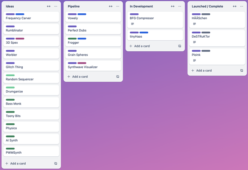Screen dimensions: 248x170
Task: Open the PWMSynth card
Action: coord(31,151)
